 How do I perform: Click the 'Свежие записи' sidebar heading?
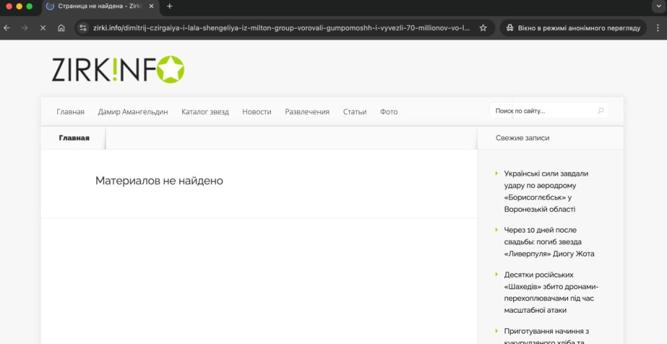point(522,138)
